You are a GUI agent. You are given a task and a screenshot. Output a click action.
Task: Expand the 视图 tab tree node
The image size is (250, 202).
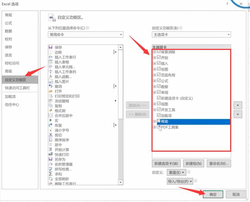(x=154, y=104)
